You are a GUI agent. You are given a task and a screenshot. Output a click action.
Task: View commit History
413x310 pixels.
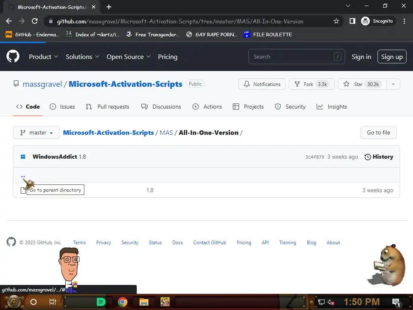378,157
